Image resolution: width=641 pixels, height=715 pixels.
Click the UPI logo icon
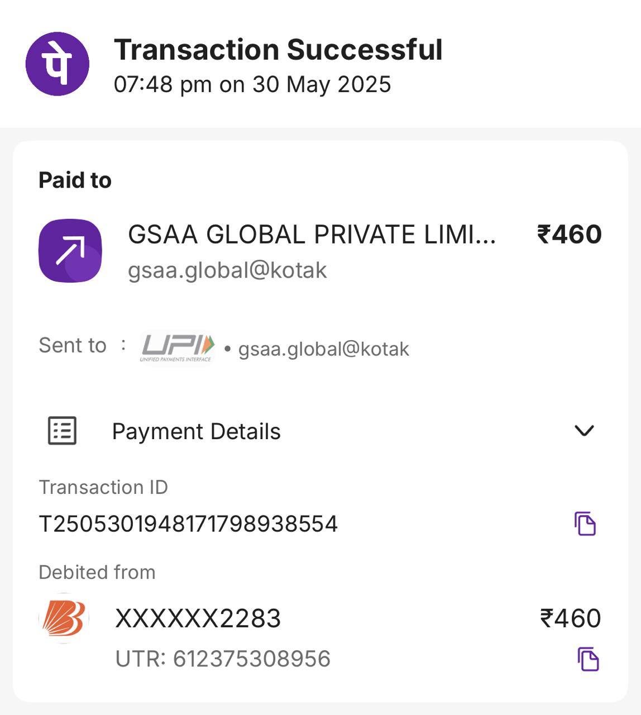(177, 347)
